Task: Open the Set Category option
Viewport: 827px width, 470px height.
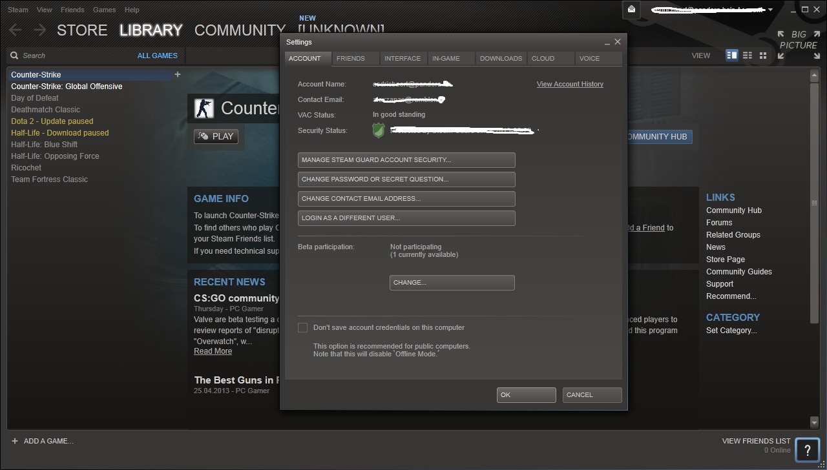Action: click(731, 331)
